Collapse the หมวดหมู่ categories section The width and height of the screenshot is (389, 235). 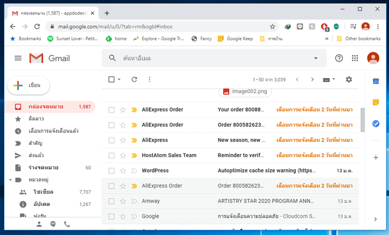tap(10, 180)
